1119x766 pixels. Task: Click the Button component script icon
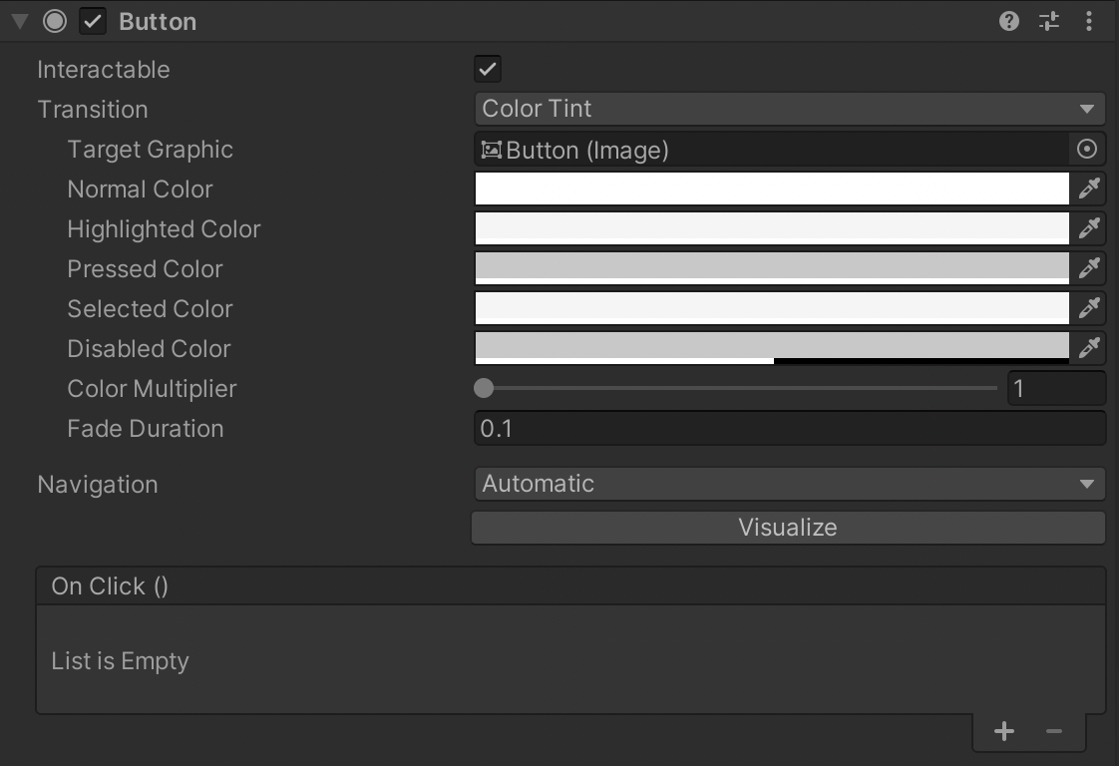[55, 21]
